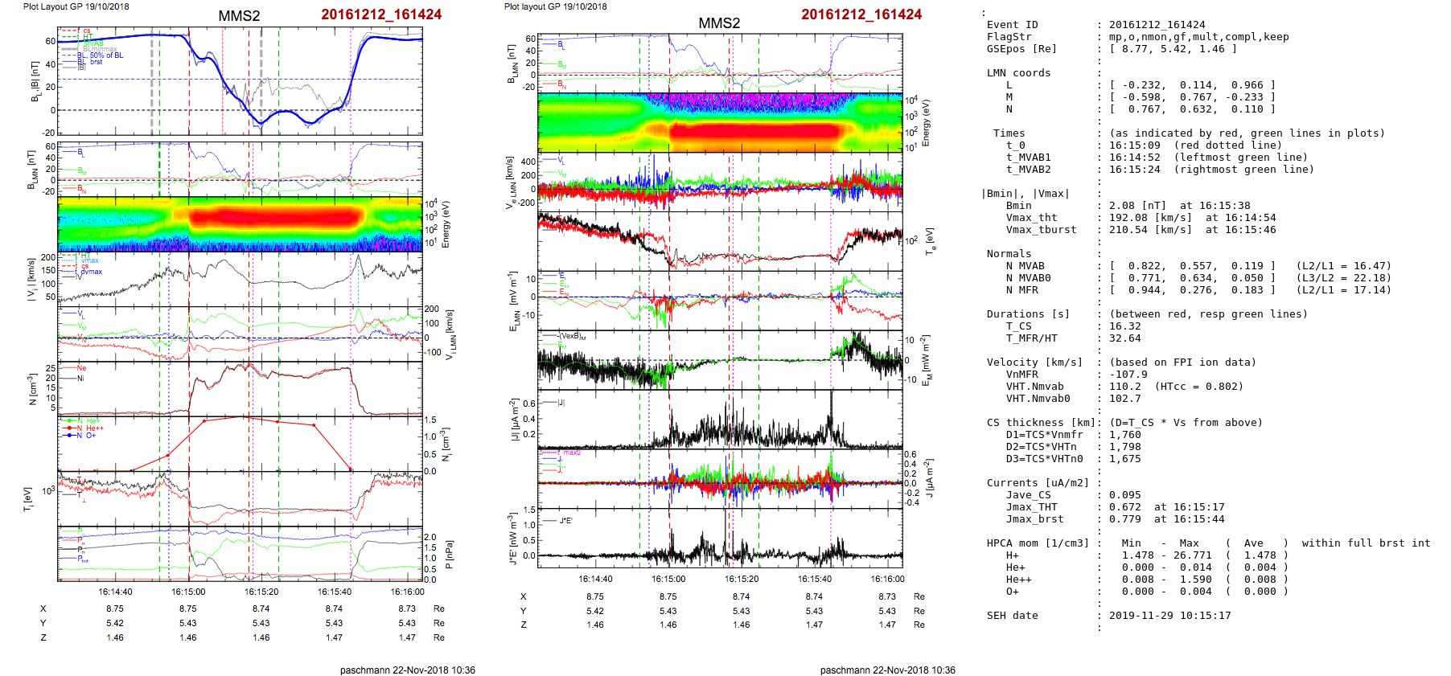Click the 16:15:20 time label under left plot
1451x676 pixels.
pyautogui.click(x=261, y=592)
